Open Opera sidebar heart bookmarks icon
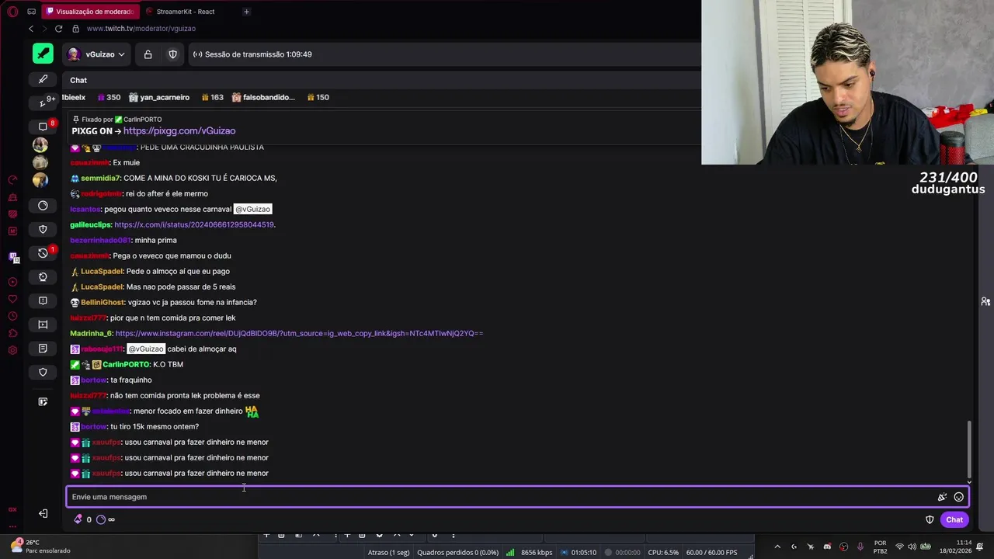This screenshot has height=559, width=994. tap(12, 299)
